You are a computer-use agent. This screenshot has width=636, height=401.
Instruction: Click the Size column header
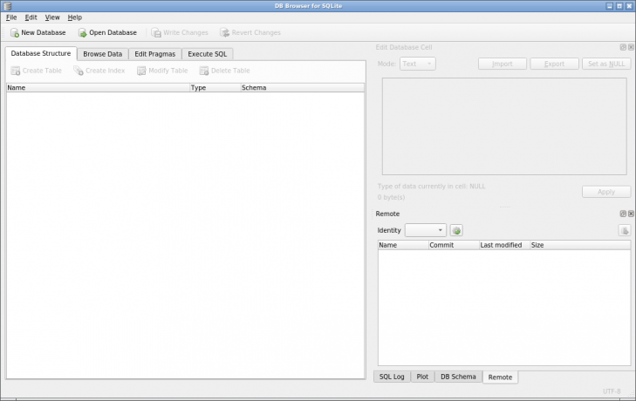(580, 245)
